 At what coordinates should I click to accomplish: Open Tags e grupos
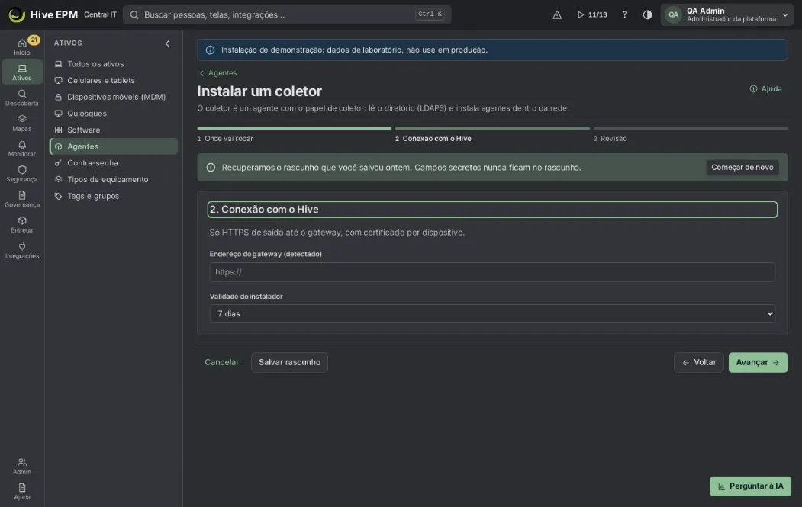tap(114, 196)
